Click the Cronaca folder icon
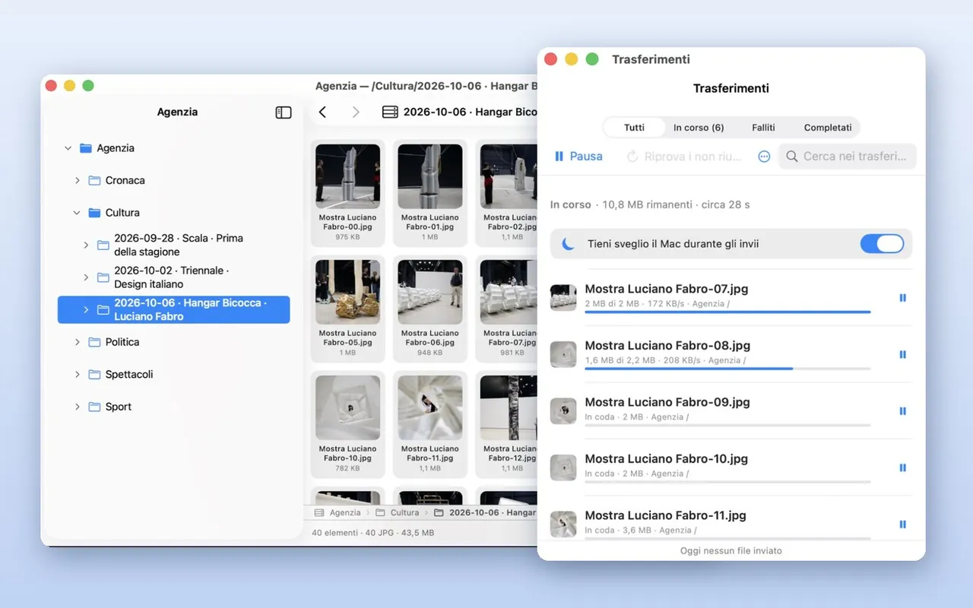This screenshot has height=608, width=973. point(94,181)
